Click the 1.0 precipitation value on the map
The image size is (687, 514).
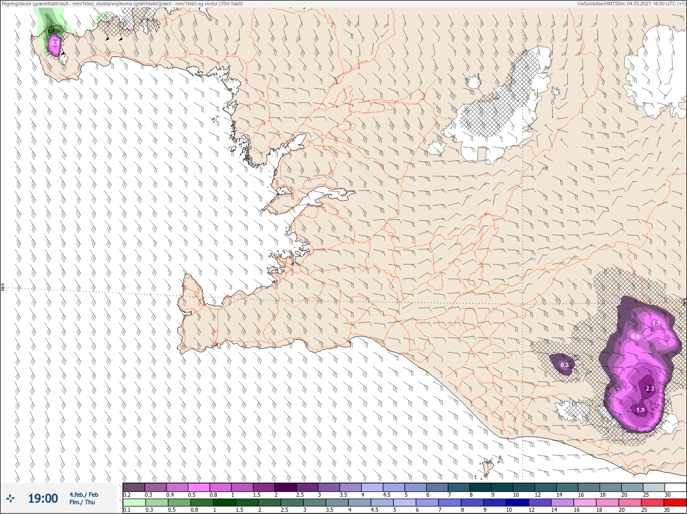(656, 323)
